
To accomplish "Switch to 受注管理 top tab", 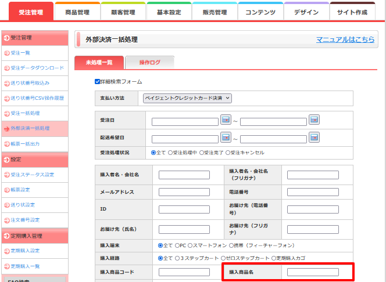I will click(31, 12).
